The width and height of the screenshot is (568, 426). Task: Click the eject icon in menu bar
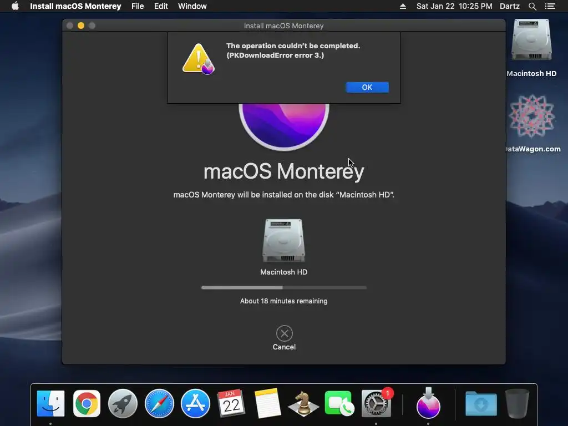pos(403,6)
